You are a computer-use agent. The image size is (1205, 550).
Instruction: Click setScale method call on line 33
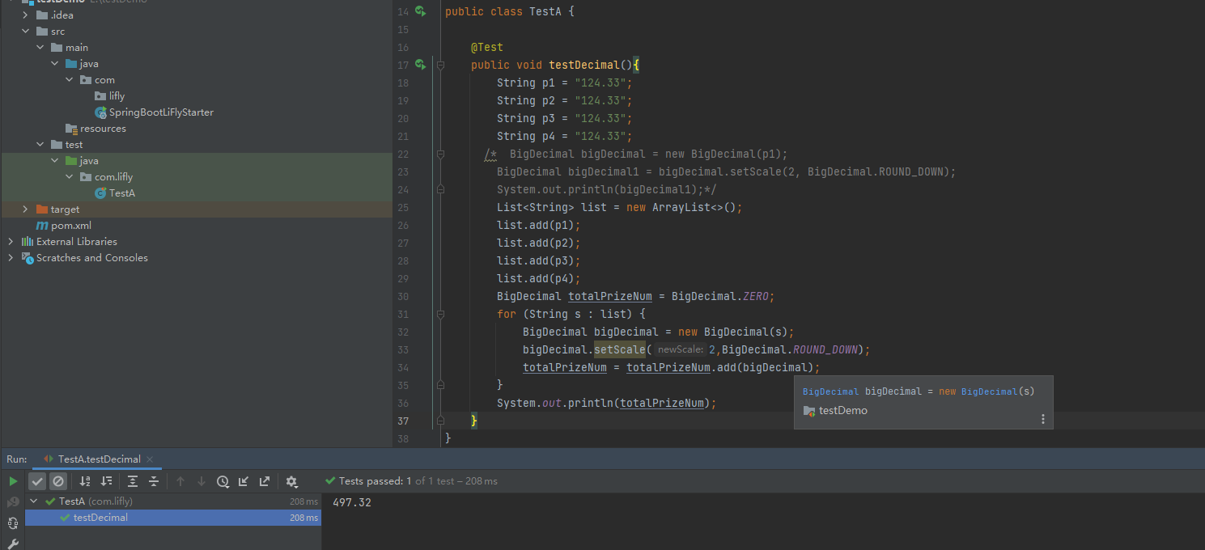pyautogui.click(x=620, y=349)
